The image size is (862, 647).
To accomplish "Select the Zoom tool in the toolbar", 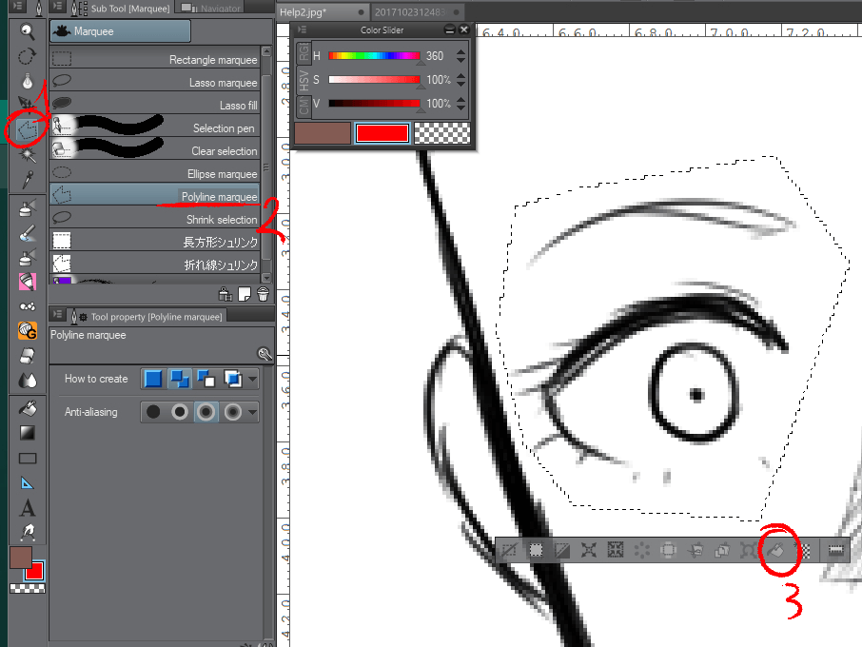I will 26,31.
